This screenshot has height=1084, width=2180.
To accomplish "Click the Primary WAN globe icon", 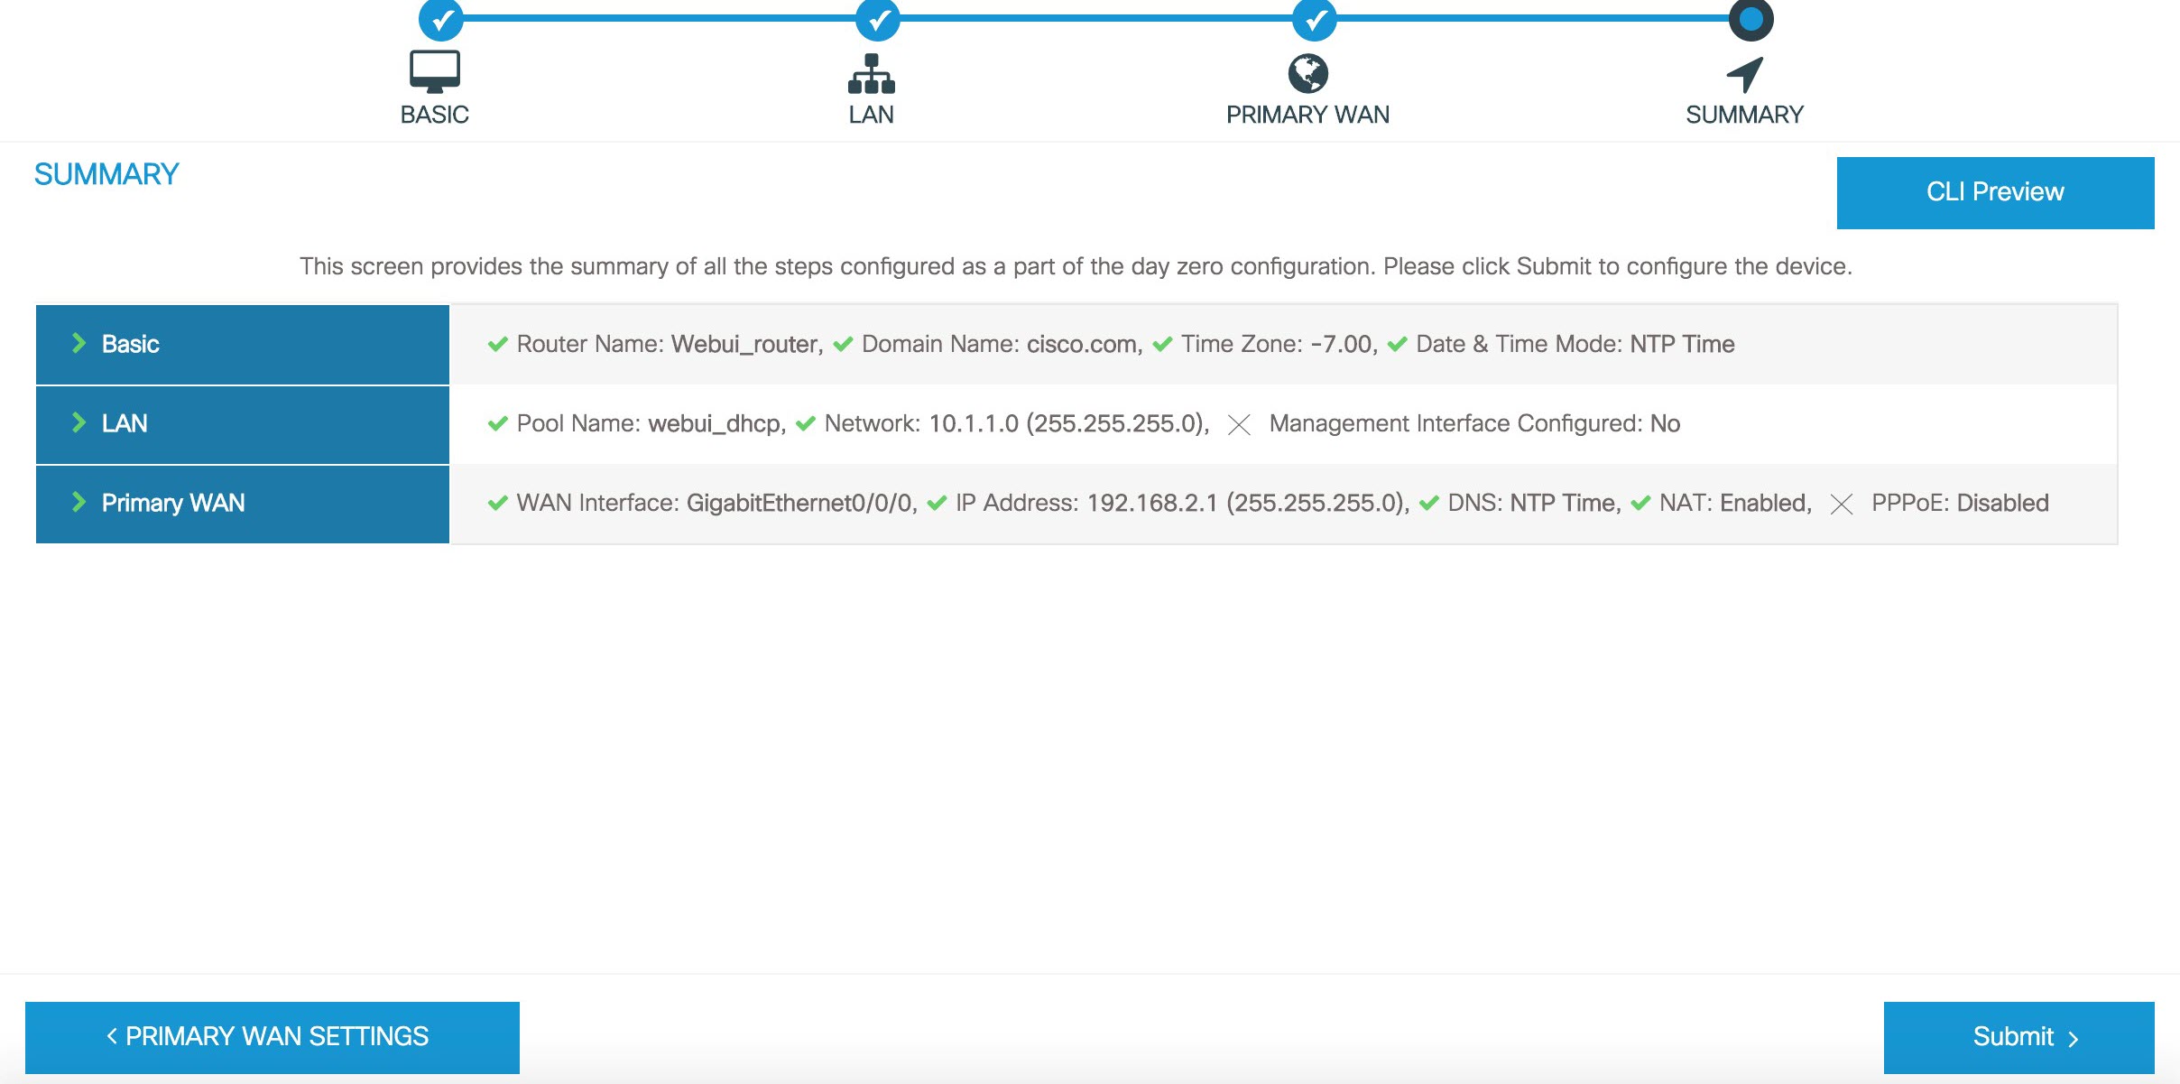I will tap(1308, 73).
